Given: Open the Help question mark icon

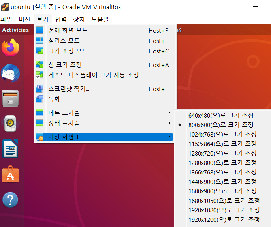Looking at the screenshot, I should [x=10, y=200].
